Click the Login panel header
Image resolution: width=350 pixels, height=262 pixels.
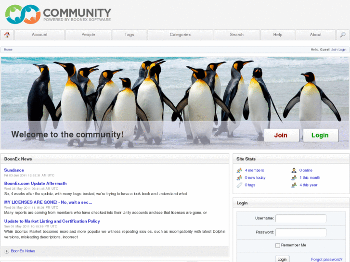click(x=291, y=203)
